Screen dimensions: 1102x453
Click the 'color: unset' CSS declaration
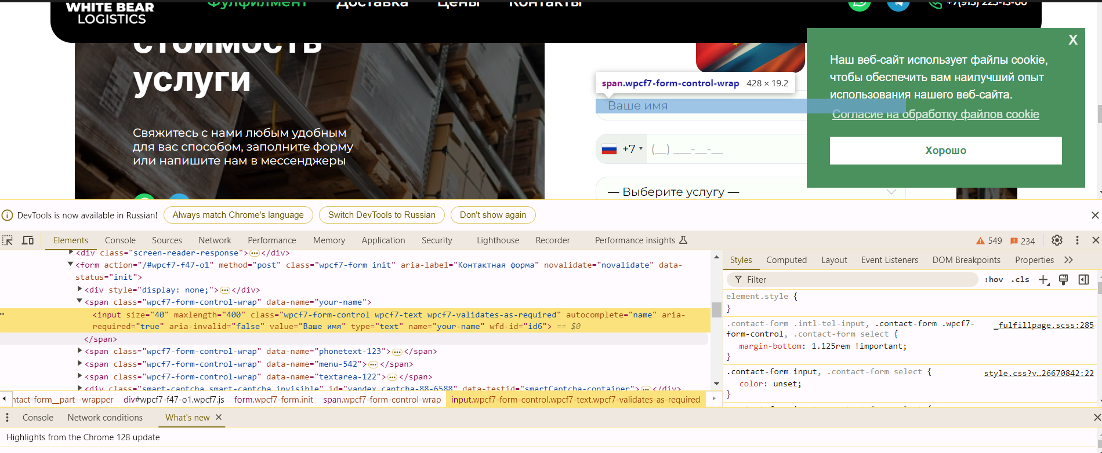click(770, 384)
